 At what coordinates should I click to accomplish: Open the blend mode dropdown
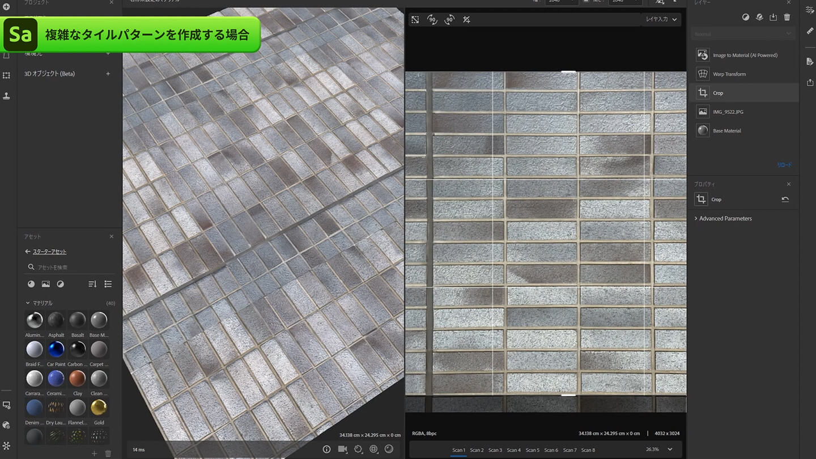pyautogui.click(x=743, y=34)
